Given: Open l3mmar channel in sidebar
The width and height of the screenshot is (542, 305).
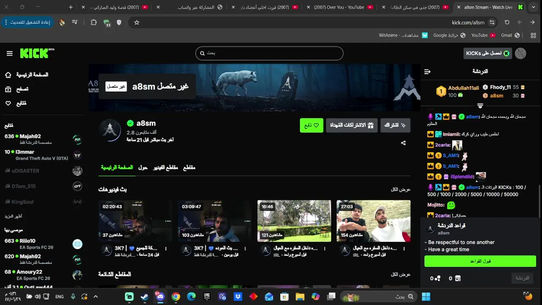Looking at the screenshot, I should point(43,155).
